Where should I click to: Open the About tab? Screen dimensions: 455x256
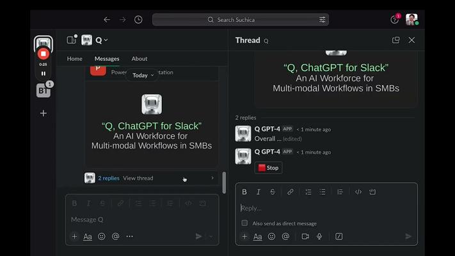[140, 59]
